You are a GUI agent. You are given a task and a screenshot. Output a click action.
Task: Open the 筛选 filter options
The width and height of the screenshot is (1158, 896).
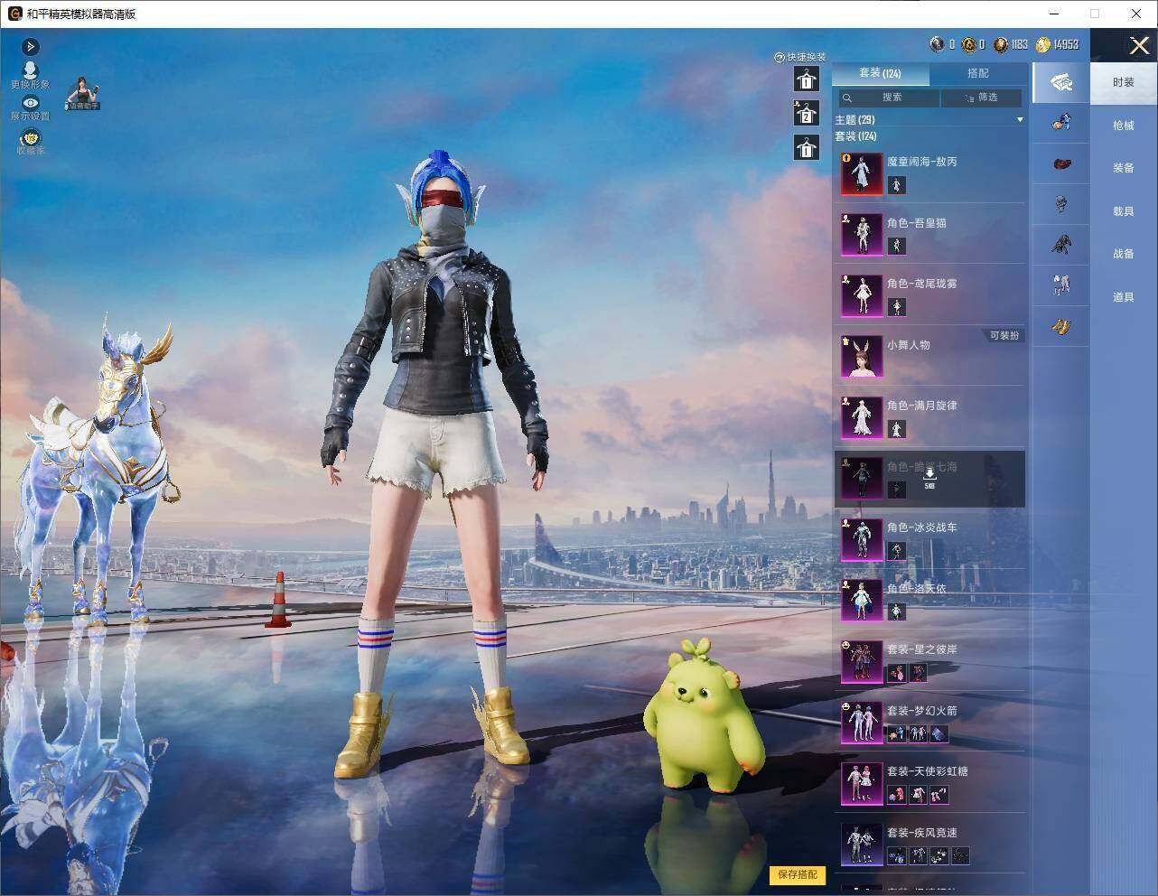click(x=982, y=98)
